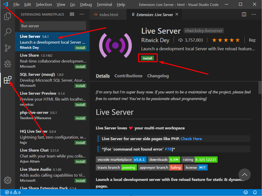Open the #78 issue link
Screen dimensions: 262x196
tap(168, 149)
